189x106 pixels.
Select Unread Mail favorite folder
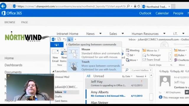tap(62, 77)
